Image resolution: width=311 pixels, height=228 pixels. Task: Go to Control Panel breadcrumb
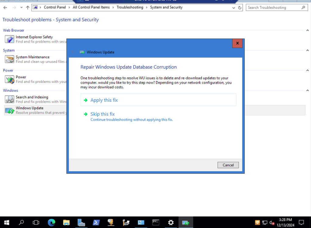pos(55,7)
